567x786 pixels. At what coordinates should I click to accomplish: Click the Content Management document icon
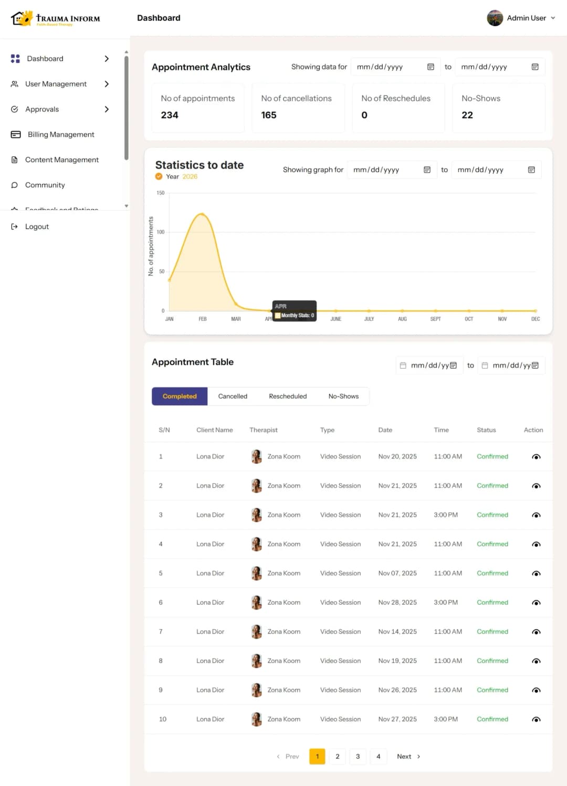point(15,160)
